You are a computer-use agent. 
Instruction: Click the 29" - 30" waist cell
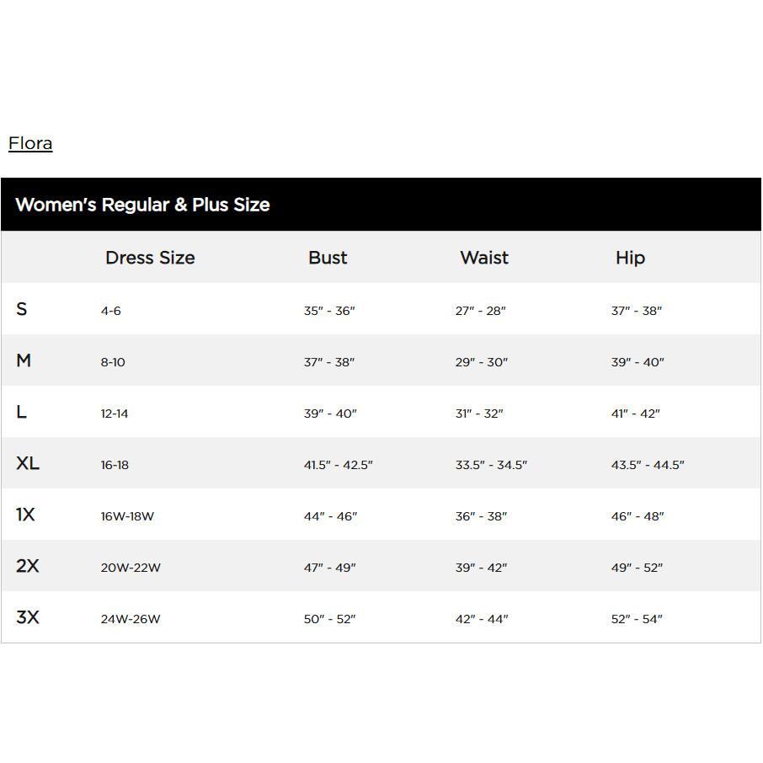tap(482, 362)
